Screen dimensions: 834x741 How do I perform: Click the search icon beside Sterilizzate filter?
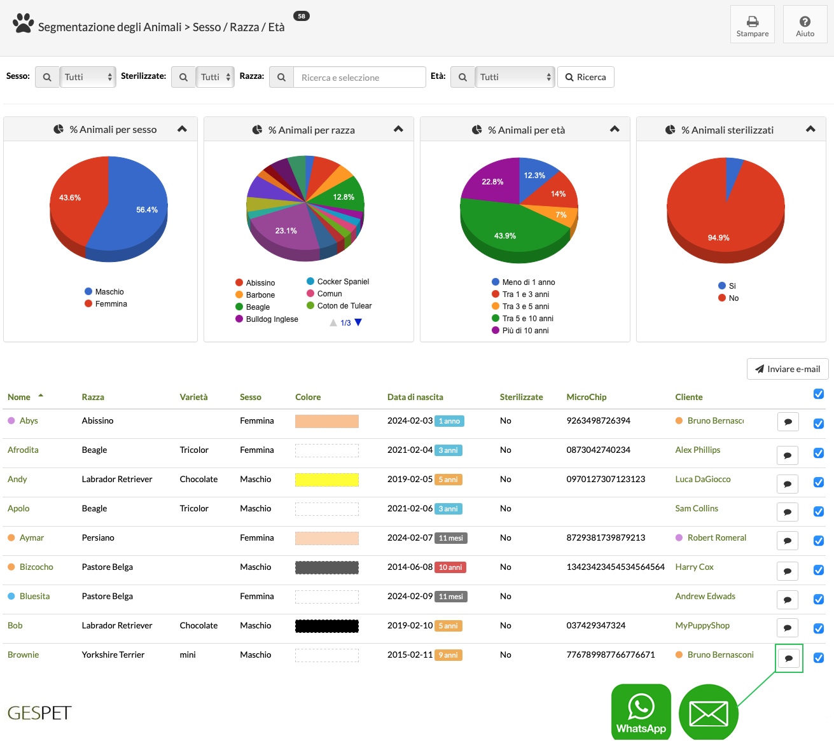(183, 77)
